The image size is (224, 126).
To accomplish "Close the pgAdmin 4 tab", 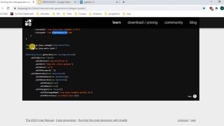I will click(117, 2).
